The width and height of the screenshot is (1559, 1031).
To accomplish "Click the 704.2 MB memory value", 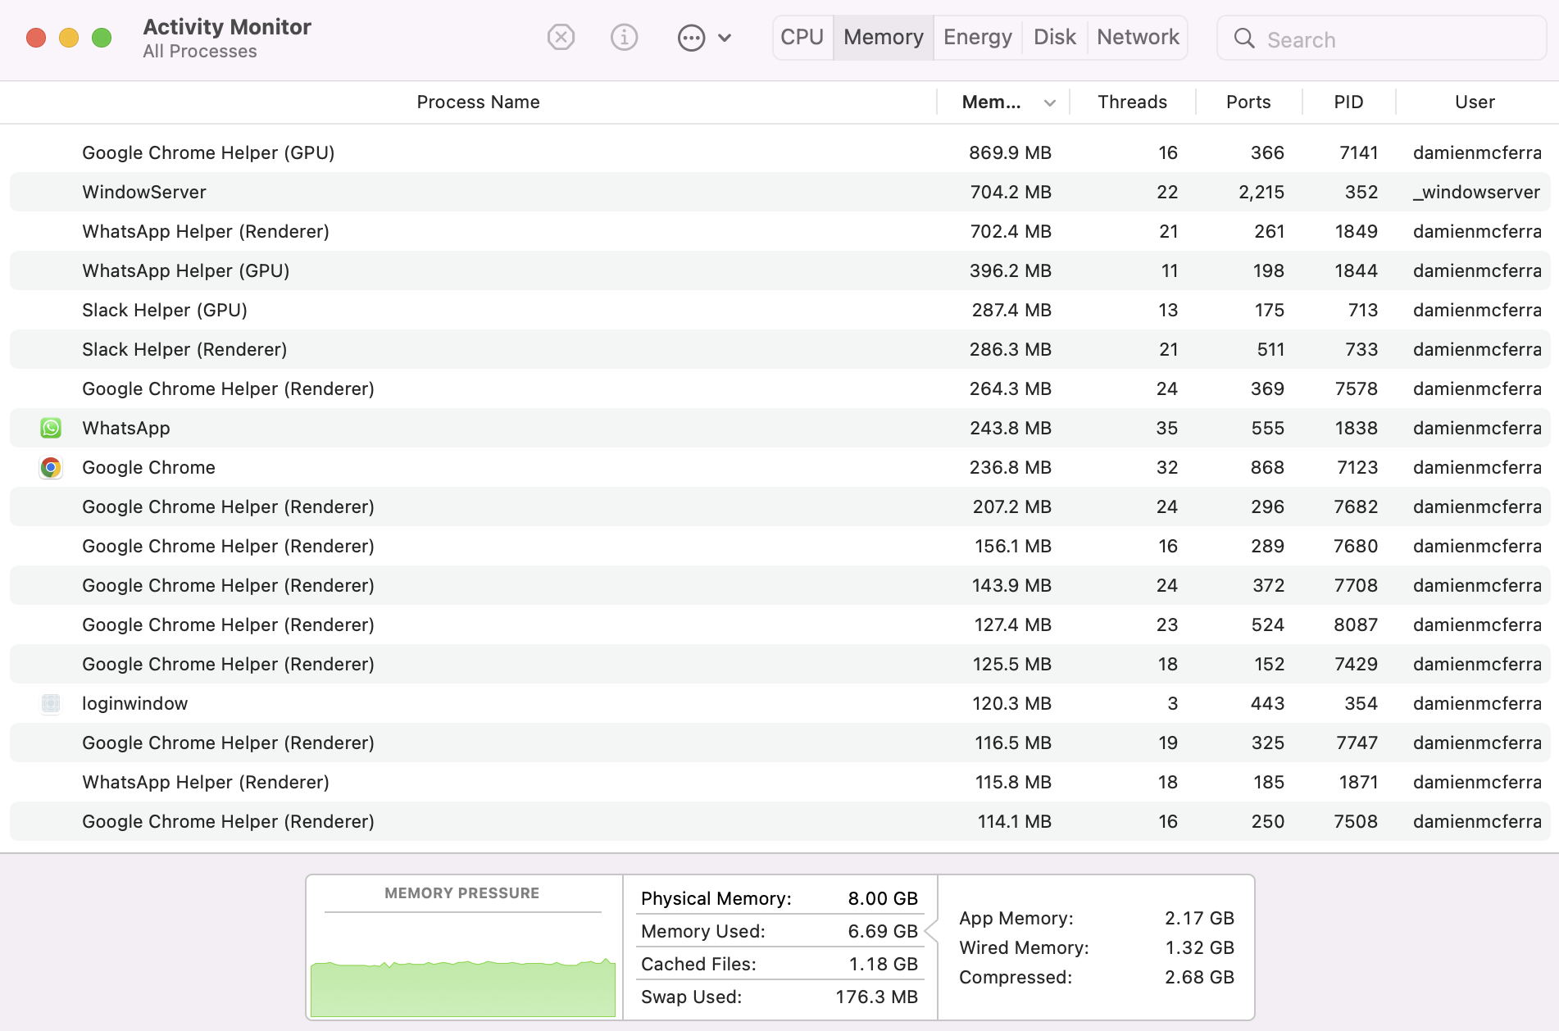I will tap(1011, 192).
